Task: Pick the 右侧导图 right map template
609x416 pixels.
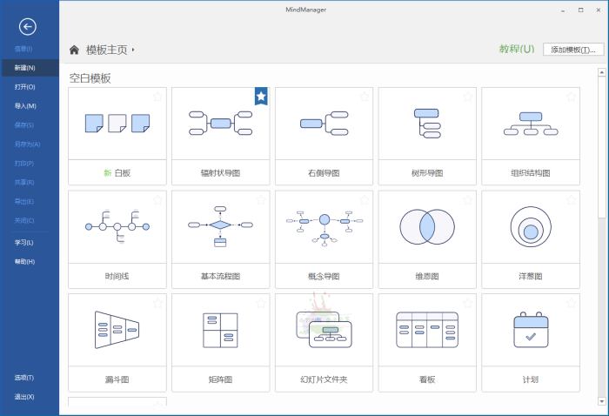Action: coord(324,136)
